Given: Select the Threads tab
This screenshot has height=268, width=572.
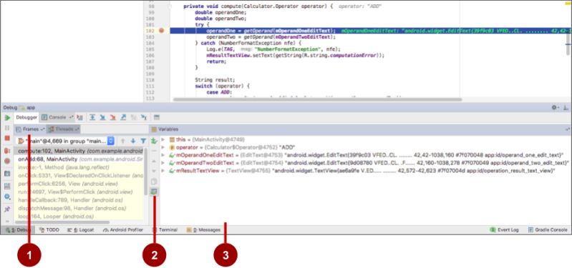Looking at the screenshot, I should [64, 129].
